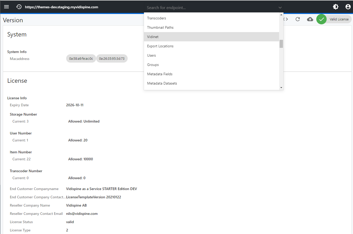The width and height of the screenshot is (353, 234).
Task: Choose Users from the dropdown list
Action: pyautogui.click(x=151, y=55)
